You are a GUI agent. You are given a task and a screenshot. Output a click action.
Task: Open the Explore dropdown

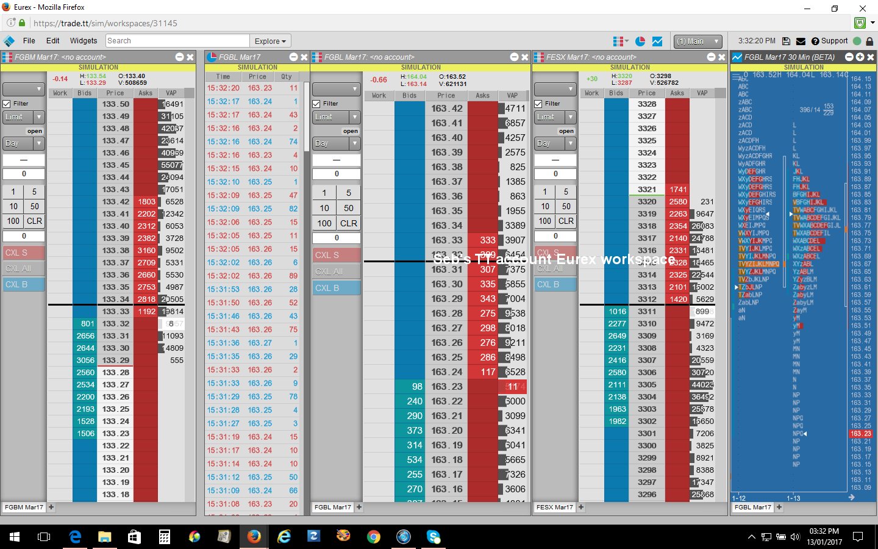(x=270, y=41)
